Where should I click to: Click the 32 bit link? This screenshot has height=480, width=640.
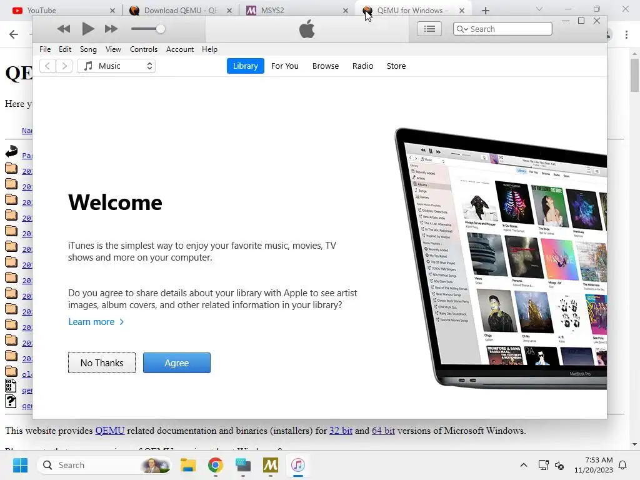[x=341, y=431]
